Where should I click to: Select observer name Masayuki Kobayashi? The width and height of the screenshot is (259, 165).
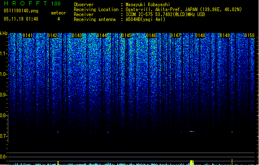[x=148, y=5]
